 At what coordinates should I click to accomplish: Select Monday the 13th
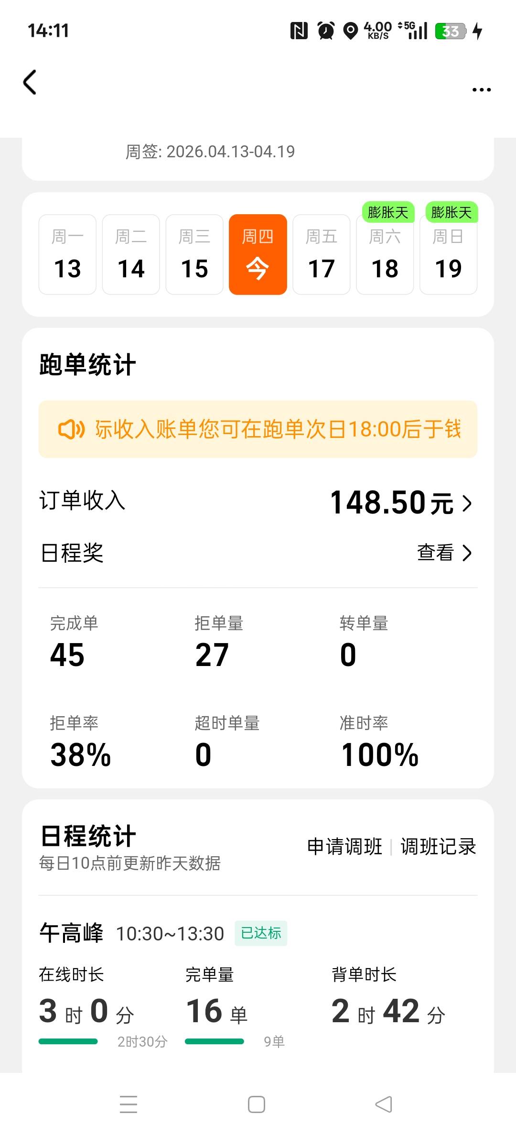tap(67, 254)
